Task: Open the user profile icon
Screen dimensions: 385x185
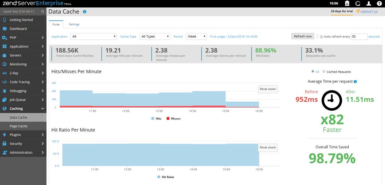Action: coord(369,4)
